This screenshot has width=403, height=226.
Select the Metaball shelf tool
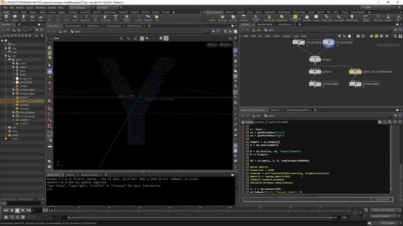pos(148,18)
